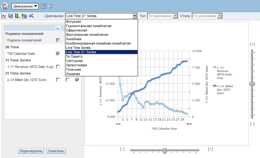The height and width of the screenshot is (158, 260).
Task: Select highlighted Line Time 2Y Series list item
Action: point(101,52)
